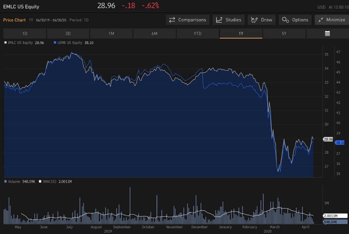349x234 pixels.
Task: Choose the YTD range tab
Action: 198,33
